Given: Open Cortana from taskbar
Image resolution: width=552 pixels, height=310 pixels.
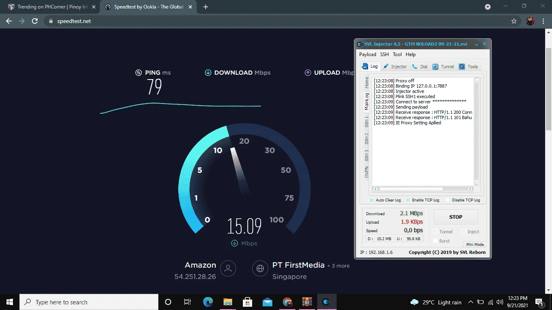Looking at the screenshot, I should point(168,302).
